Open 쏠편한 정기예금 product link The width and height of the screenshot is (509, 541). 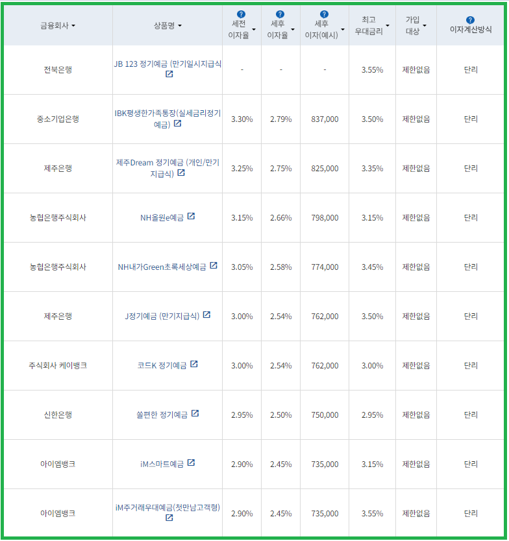(x=162, y=415)
